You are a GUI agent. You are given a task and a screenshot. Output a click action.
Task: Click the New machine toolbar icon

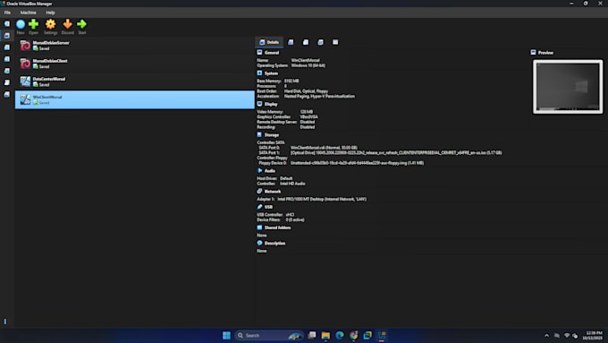(x=21, y=24)
